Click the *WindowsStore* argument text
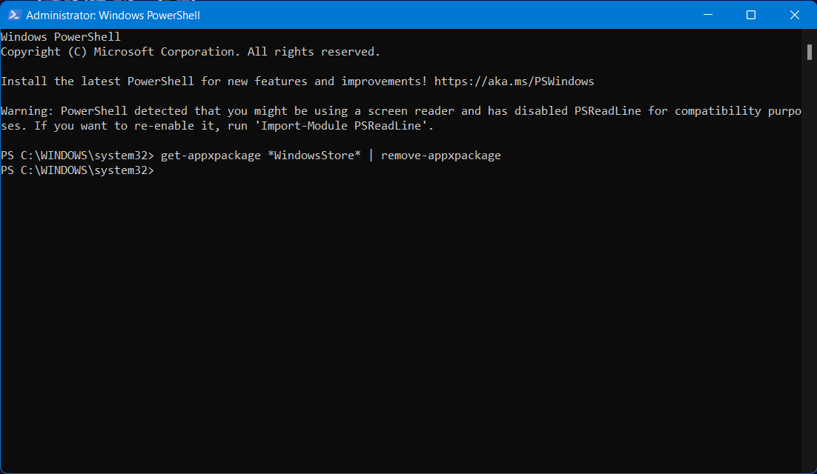The width and height of the screenshot is (817, 474). [314, 156]
